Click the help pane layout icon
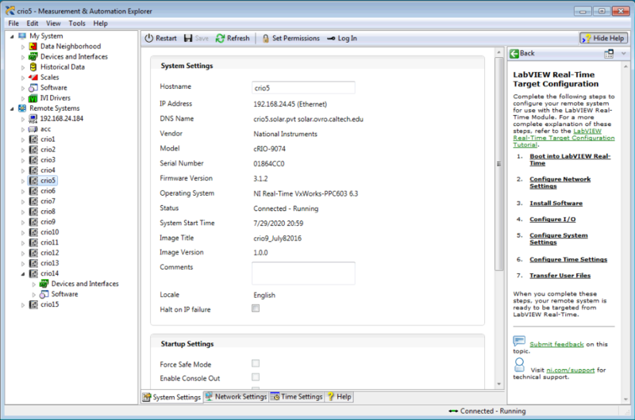Image resolution: width=635 pixels, height=420 pixels. pos(609,53)
